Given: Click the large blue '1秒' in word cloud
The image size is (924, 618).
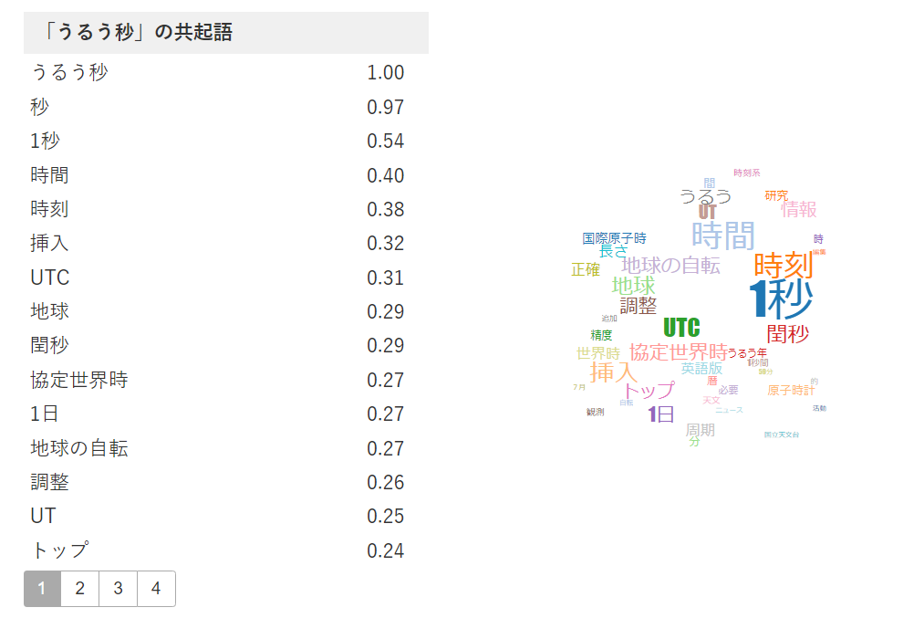Looking at the screenshot, I should (x=780, y=299).
